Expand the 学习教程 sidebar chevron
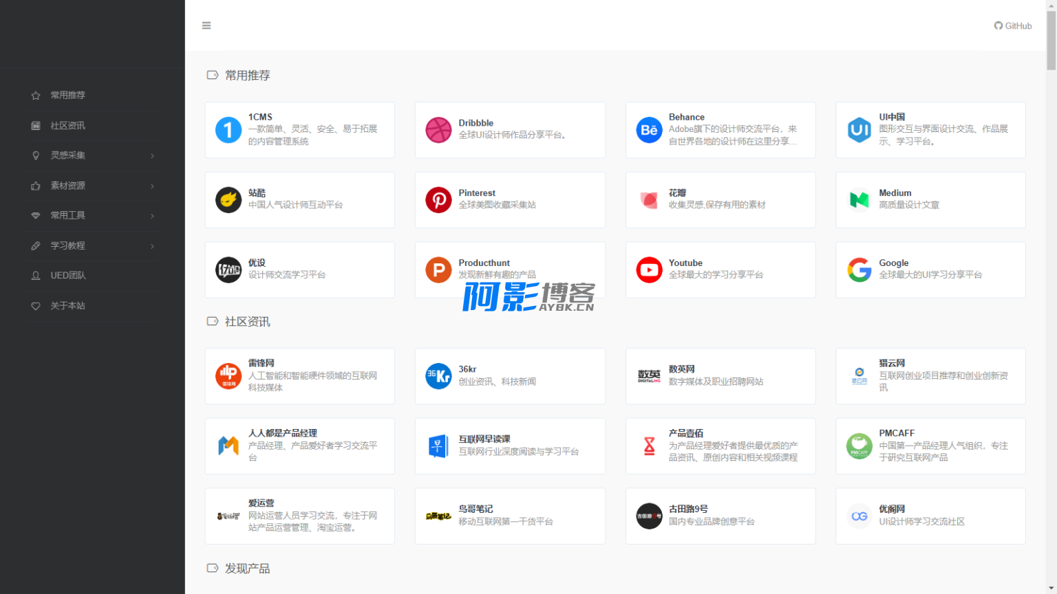This screenshot has width=1057, height=594. coord(152,246)
